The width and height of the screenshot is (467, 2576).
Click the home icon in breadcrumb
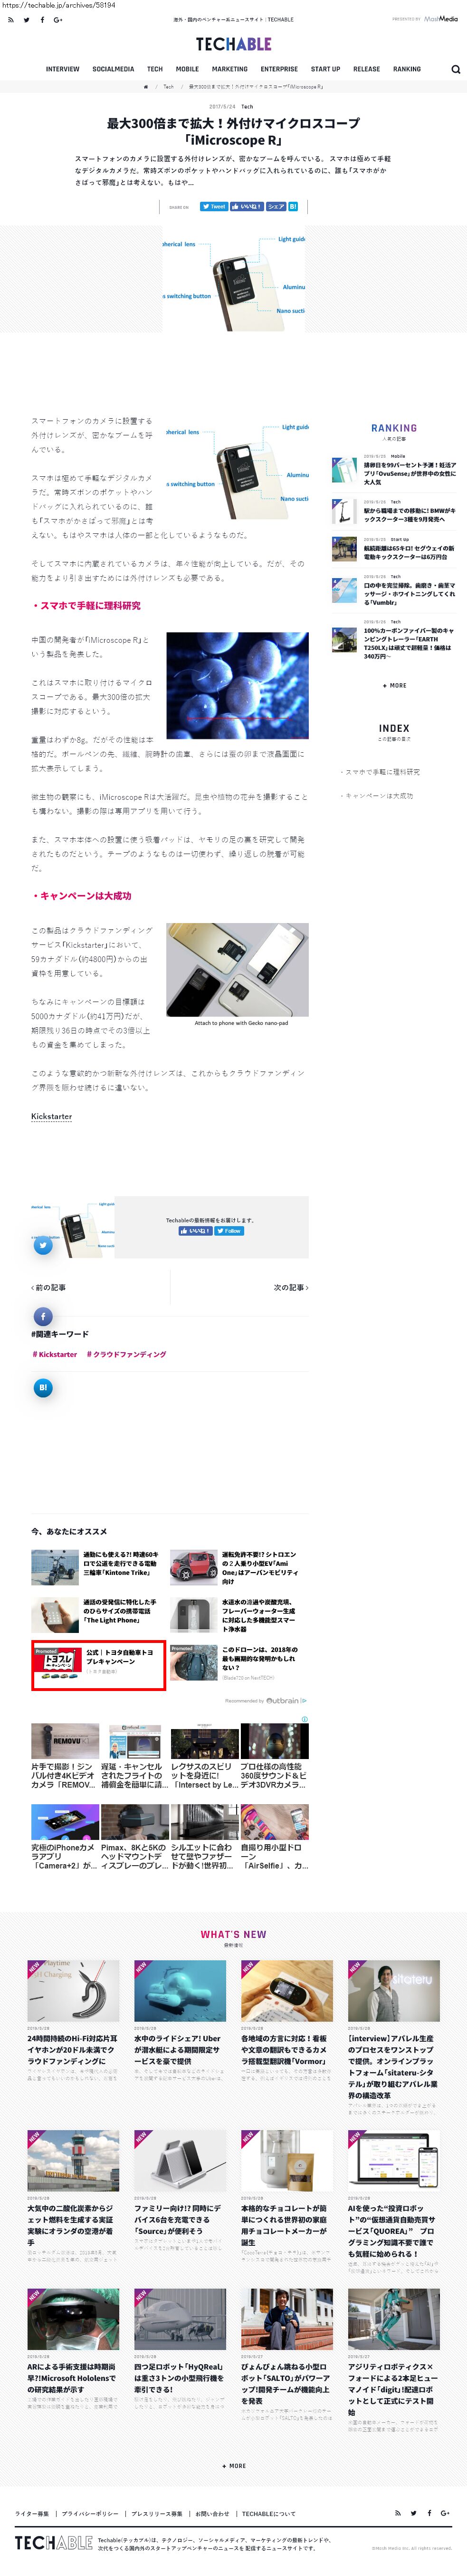coord(146,87)
